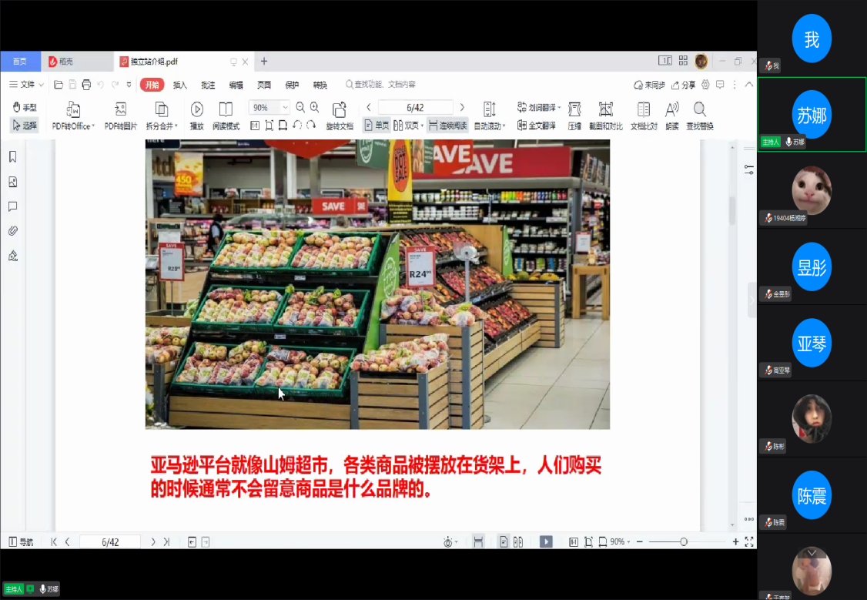The width and height of the screenshot is (867, 600).
Task: Click the 全文翻译 full translation button
Action: coord(537,126)
